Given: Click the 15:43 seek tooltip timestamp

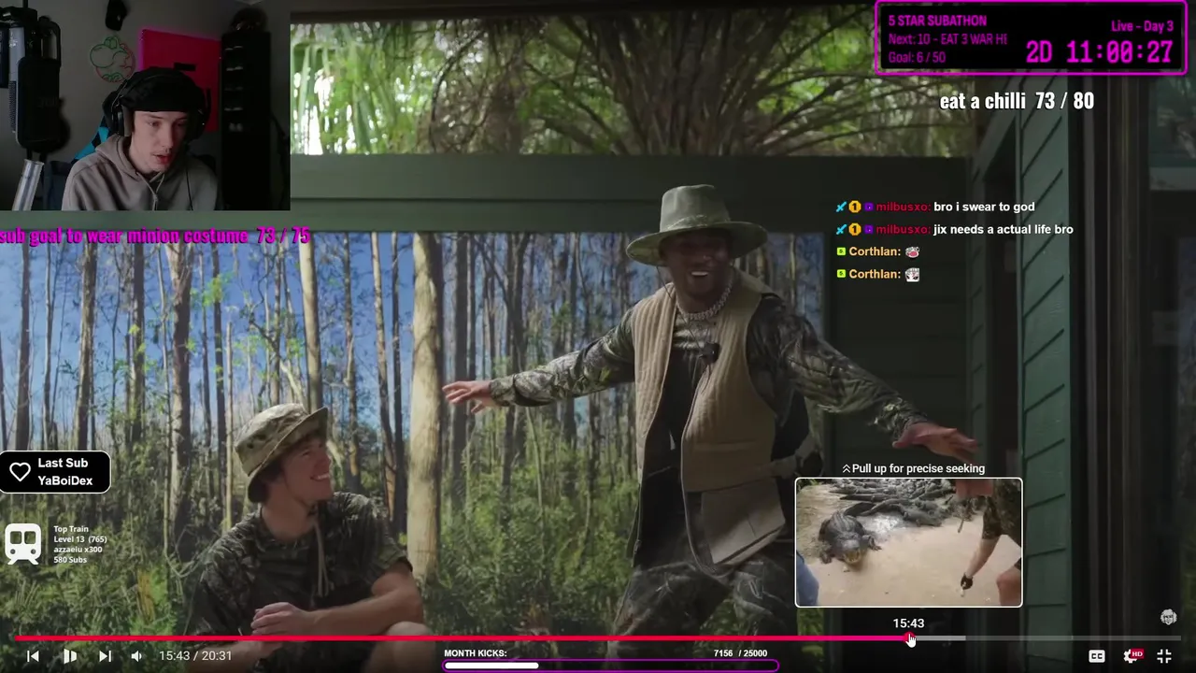Looking at the screenshot, I should 908,623.
